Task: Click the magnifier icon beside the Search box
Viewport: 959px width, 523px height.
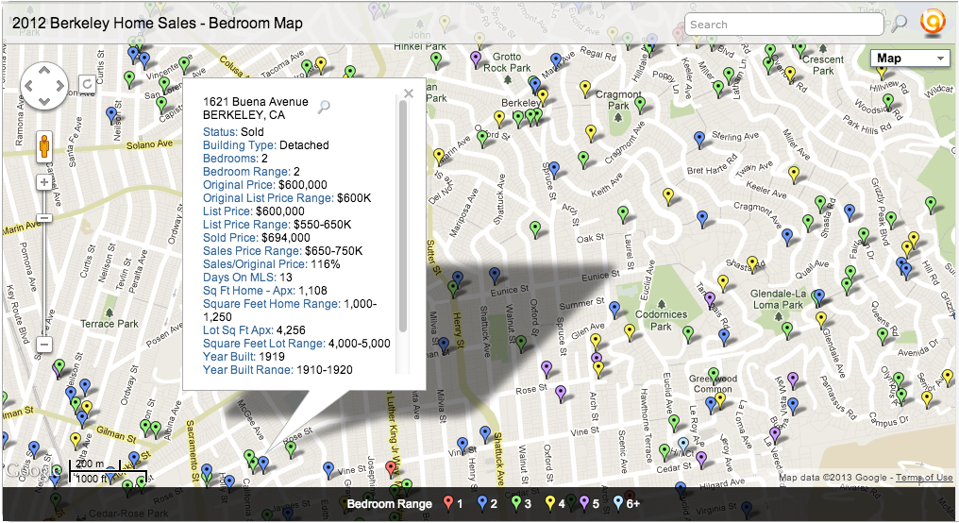Action: pos(899,24)
